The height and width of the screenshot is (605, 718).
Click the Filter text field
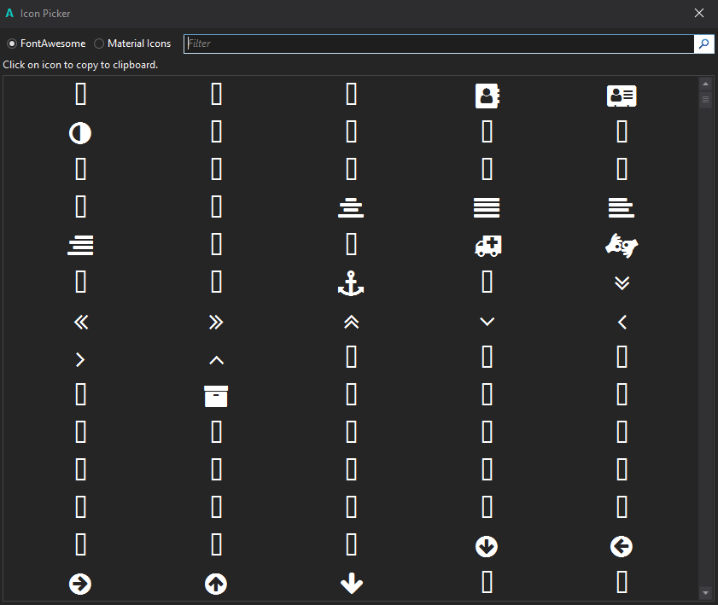click(439, 44)
